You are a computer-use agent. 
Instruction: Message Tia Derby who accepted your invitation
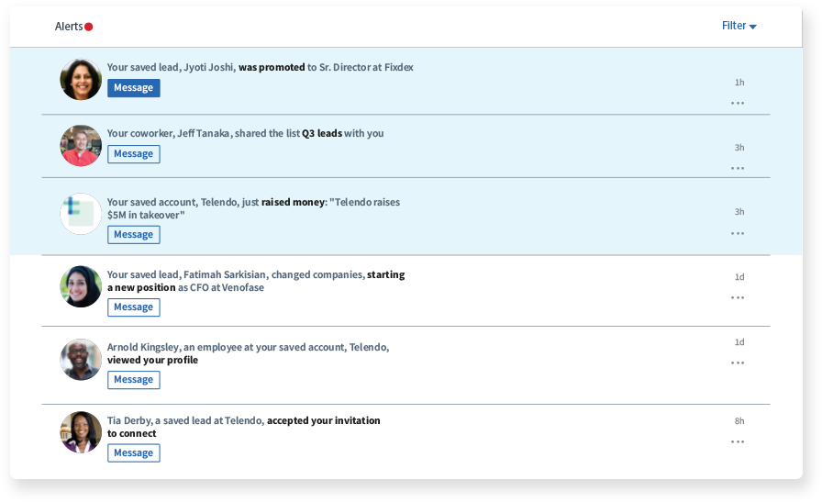click(134, 452)
